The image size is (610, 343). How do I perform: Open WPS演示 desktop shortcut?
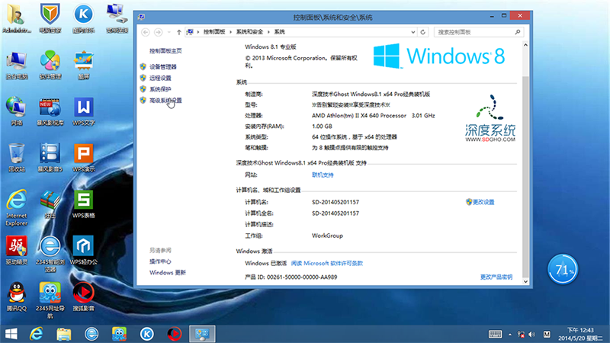pyautogui.click(x=83, y=158)
